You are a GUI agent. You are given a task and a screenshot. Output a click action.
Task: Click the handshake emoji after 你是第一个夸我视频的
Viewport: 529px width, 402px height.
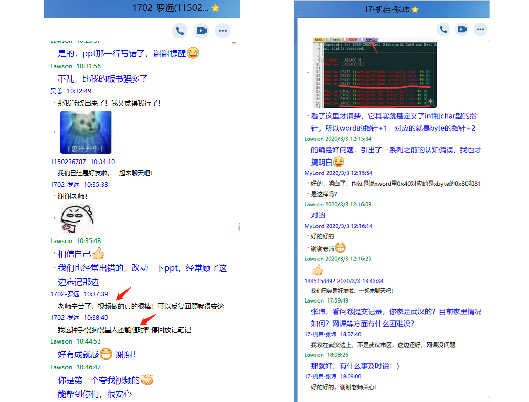point(147,380)
